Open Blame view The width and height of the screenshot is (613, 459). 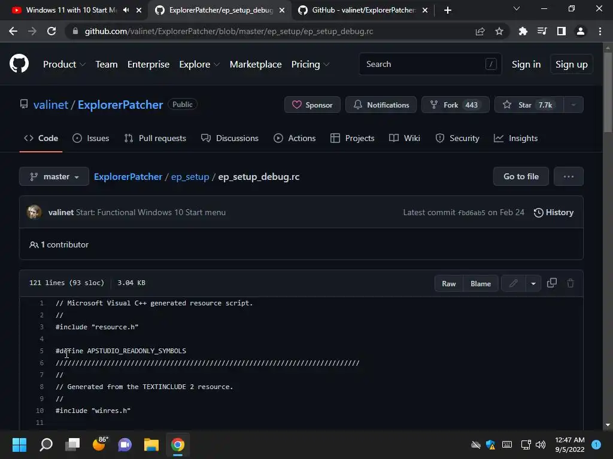coord(481,283)
